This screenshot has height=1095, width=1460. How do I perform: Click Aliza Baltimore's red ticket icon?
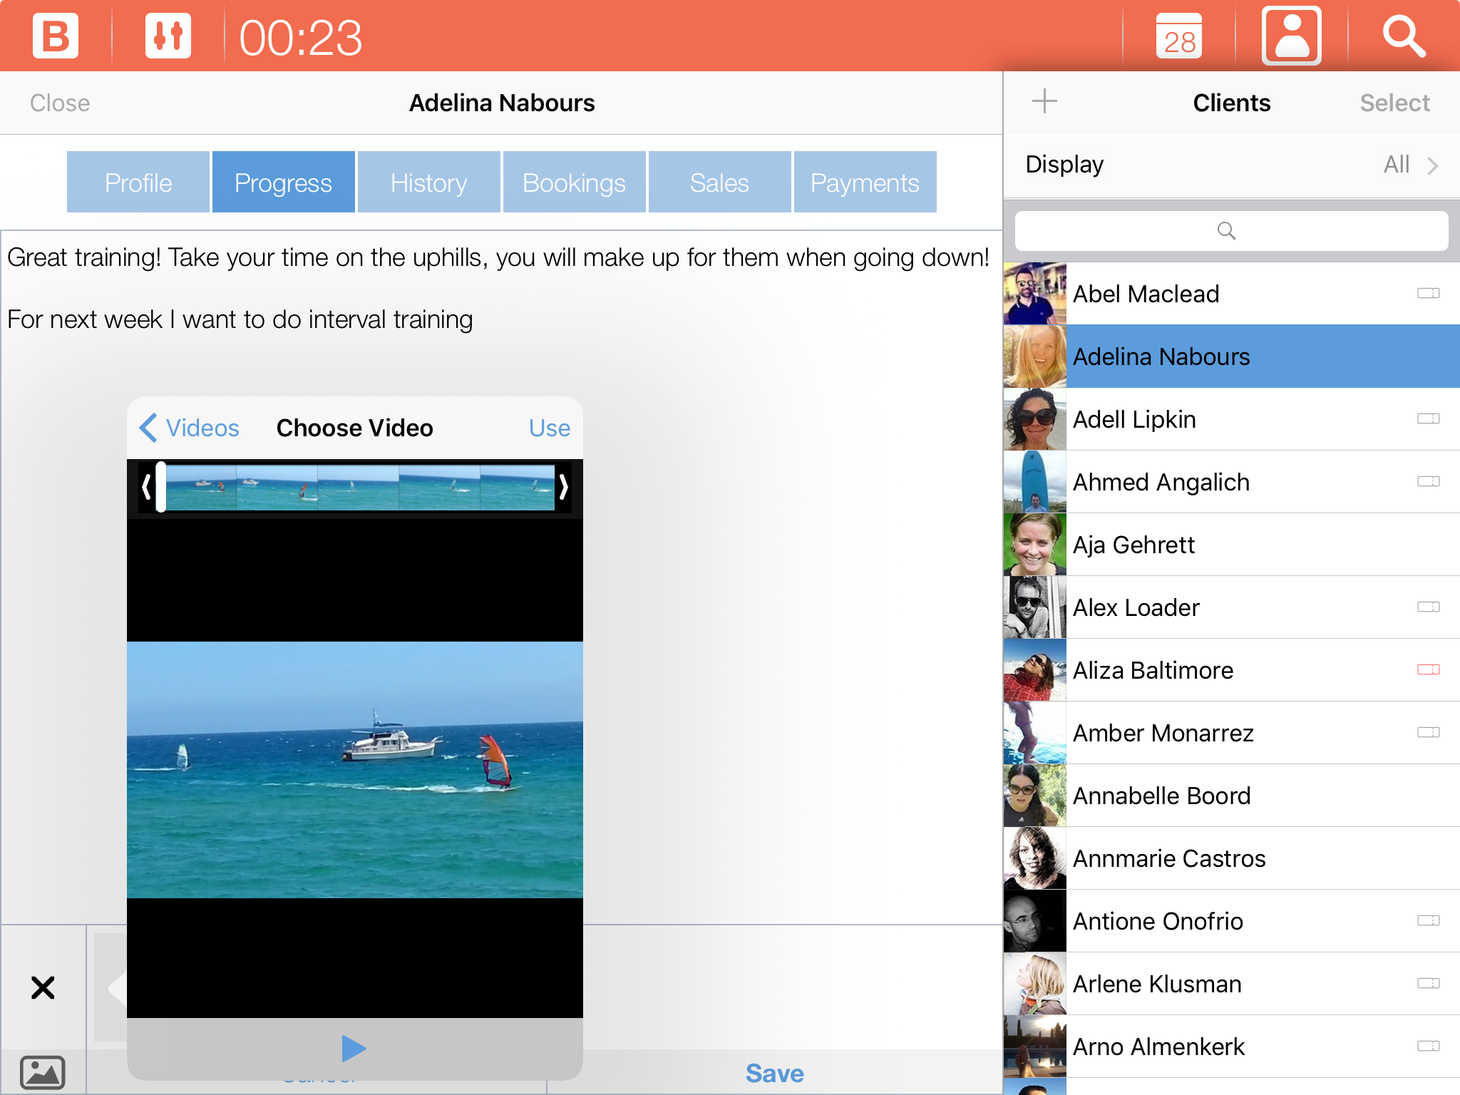(x=1428, y=669)
